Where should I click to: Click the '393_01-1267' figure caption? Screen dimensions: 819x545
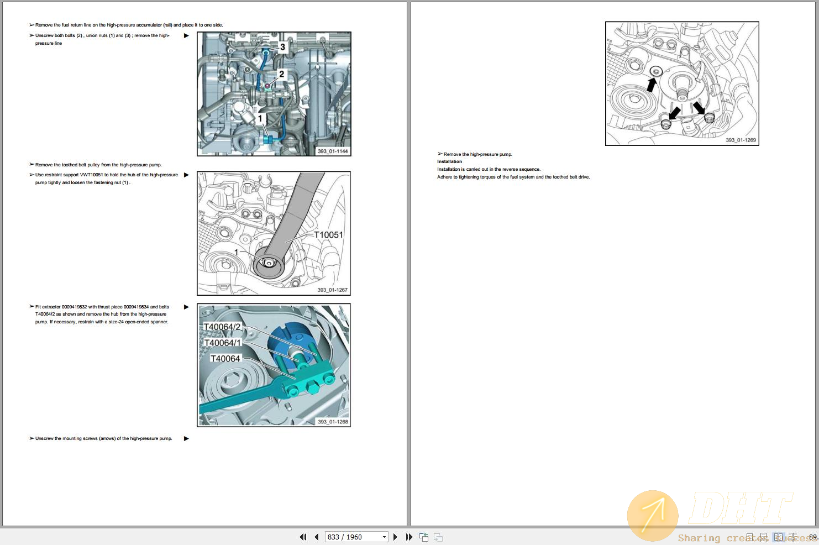(333, 290)
